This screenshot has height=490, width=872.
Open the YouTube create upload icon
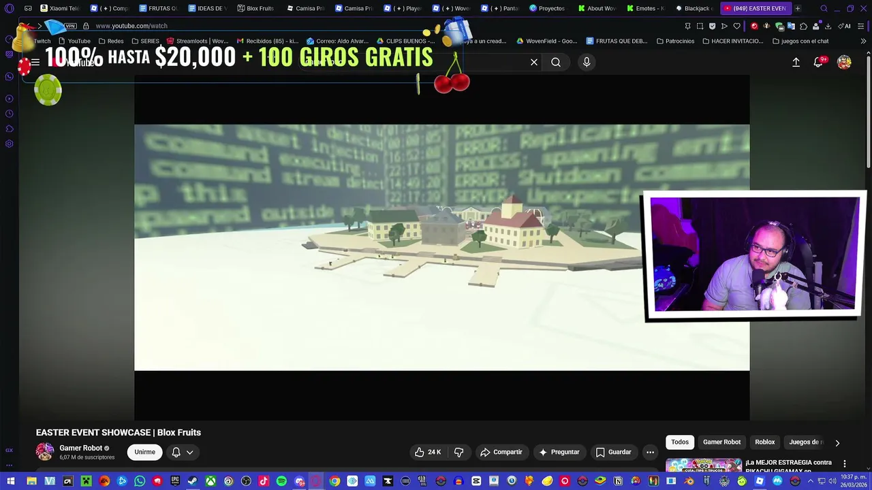tap(796, 62)
